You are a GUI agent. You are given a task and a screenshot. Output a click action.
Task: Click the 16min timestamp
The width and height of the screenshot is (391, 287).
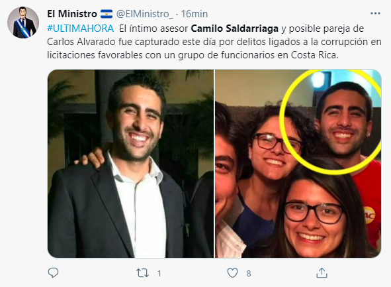[195, 14]
